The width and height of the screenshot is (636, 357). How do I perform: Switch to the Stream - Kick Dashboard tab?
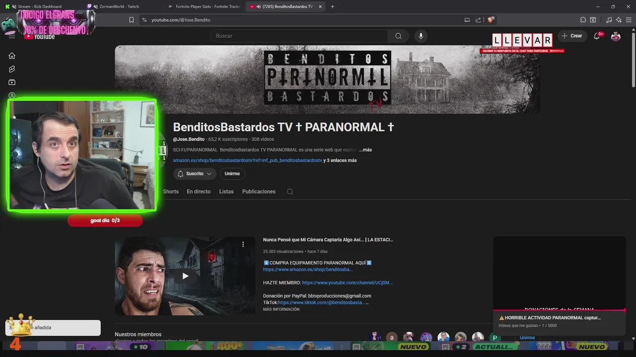(x=40, y=6)
